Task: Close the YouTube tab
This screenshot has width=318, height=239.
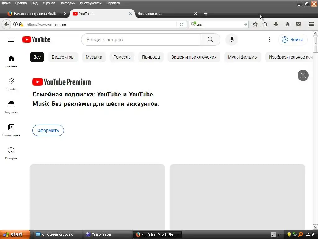Action: coord(130,14)
